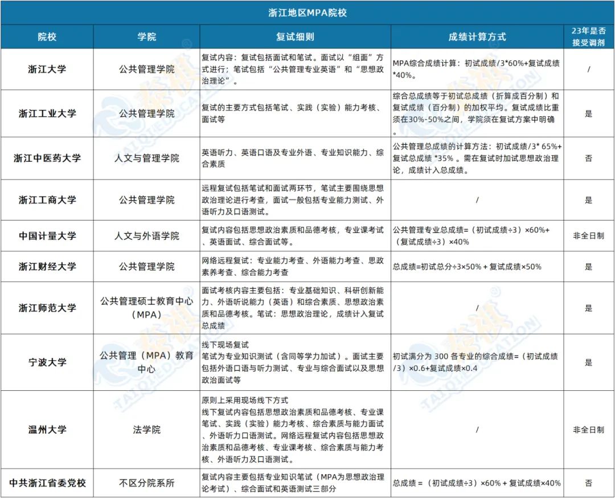Image resolution: width=615 pixels, height=498 pixels.
Task: Select the 院校 column header
Action: [47, 37]
